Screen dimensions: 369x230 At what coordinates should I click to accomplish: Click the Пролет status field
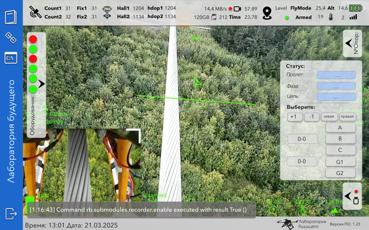click(x=336, y=75)
